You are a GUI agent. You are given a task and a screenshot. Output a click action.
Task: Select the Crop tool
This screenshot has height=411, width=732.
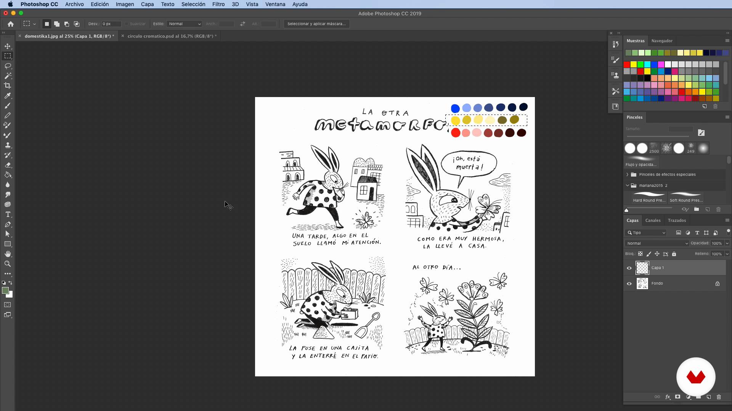(x=8, y=86)
